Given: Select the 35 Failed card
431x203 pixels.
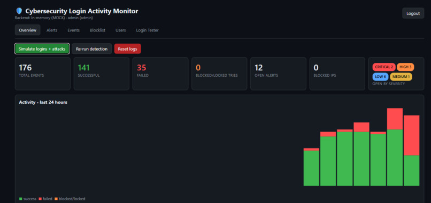Looking at the screenshot, I should 160,74.
